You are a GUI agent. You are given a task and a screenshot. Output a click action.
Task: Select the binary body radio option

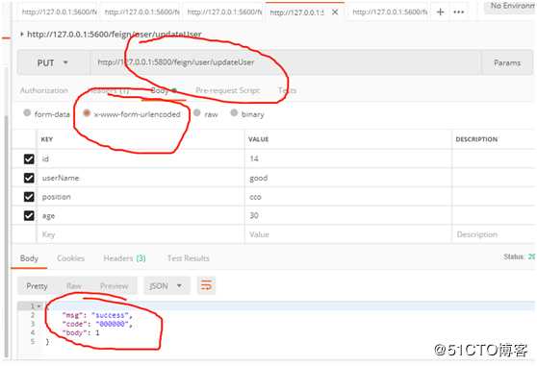tap(234, 112)
